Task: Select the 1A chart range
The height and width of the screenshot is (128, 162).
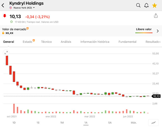Action: (x=86, y=123)
